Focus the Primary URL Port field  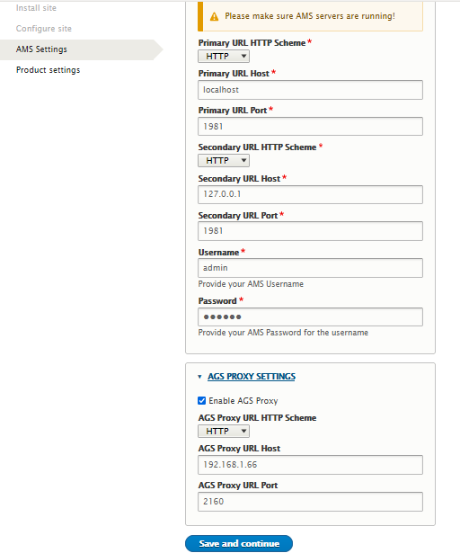(310, 127)
